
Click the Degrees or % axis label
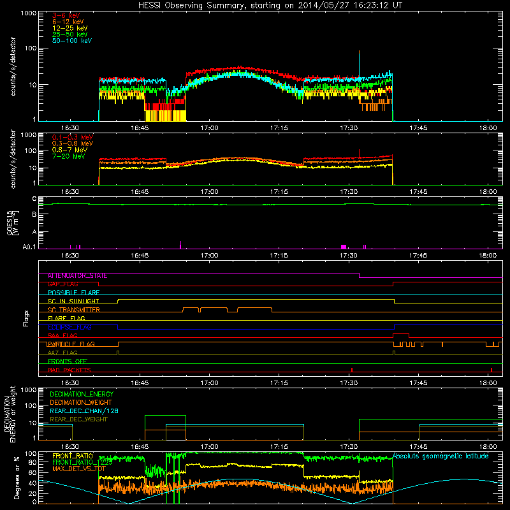(17, 477)
